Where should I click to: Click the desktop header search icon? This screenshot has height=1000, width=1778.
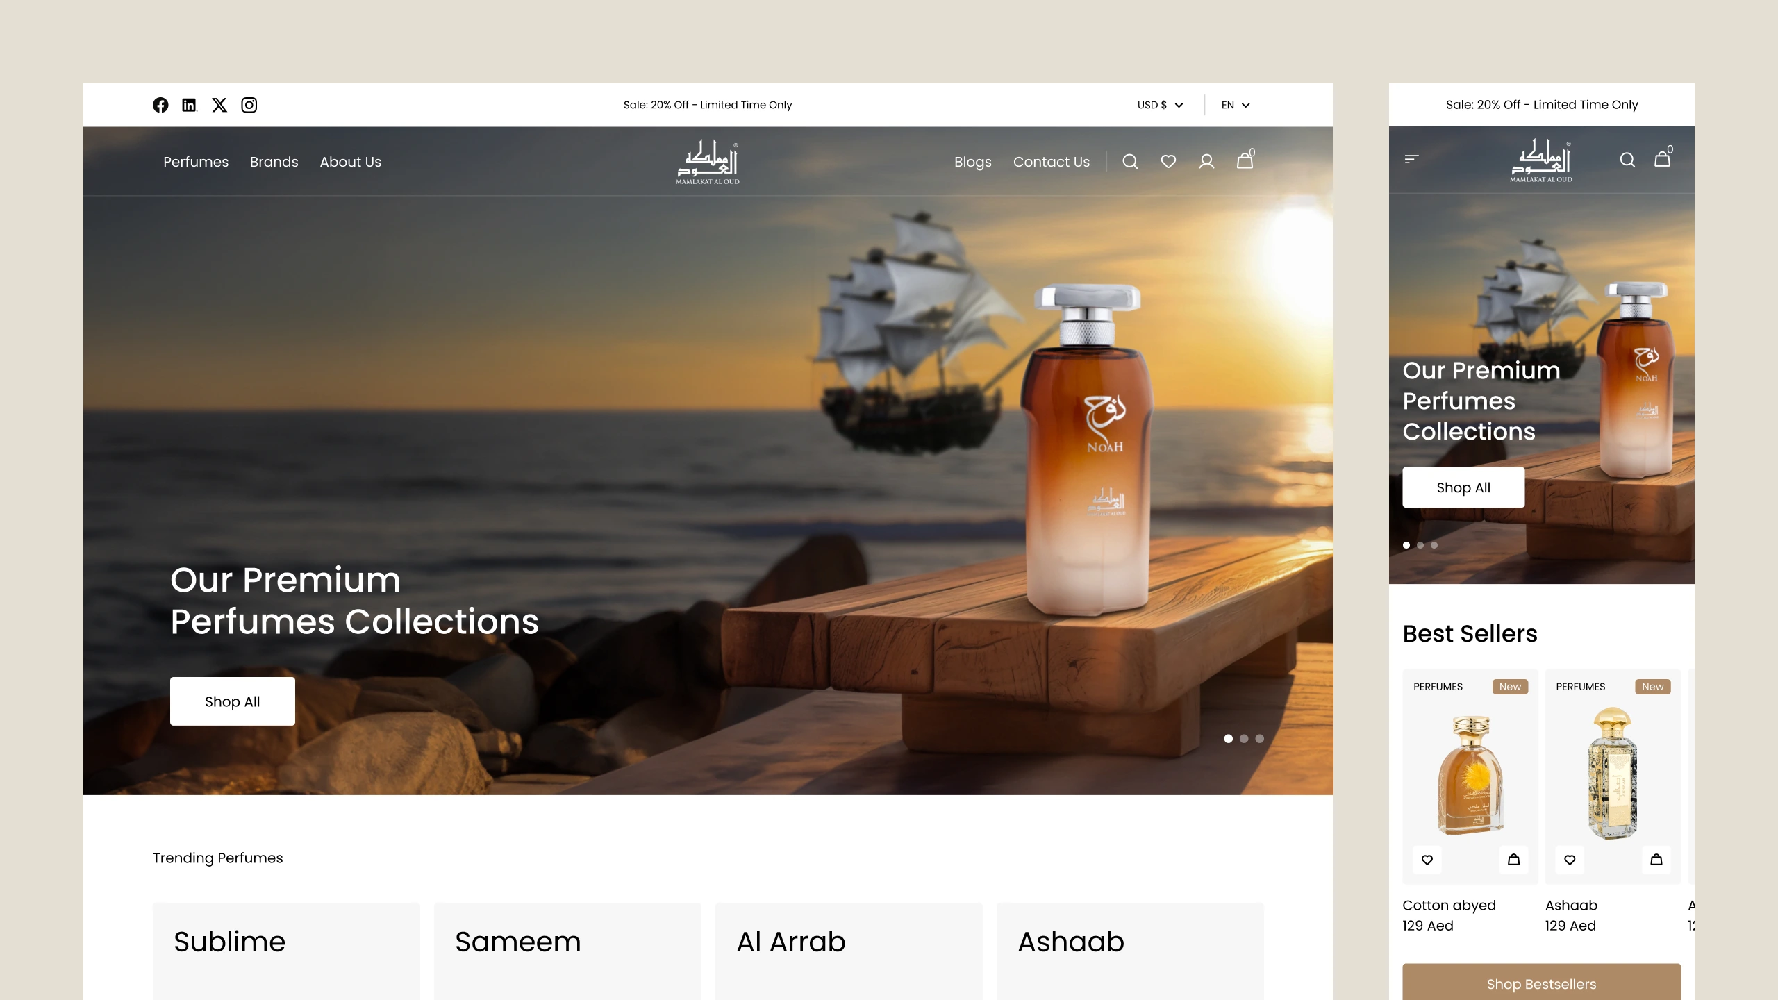coord(1130,162)
